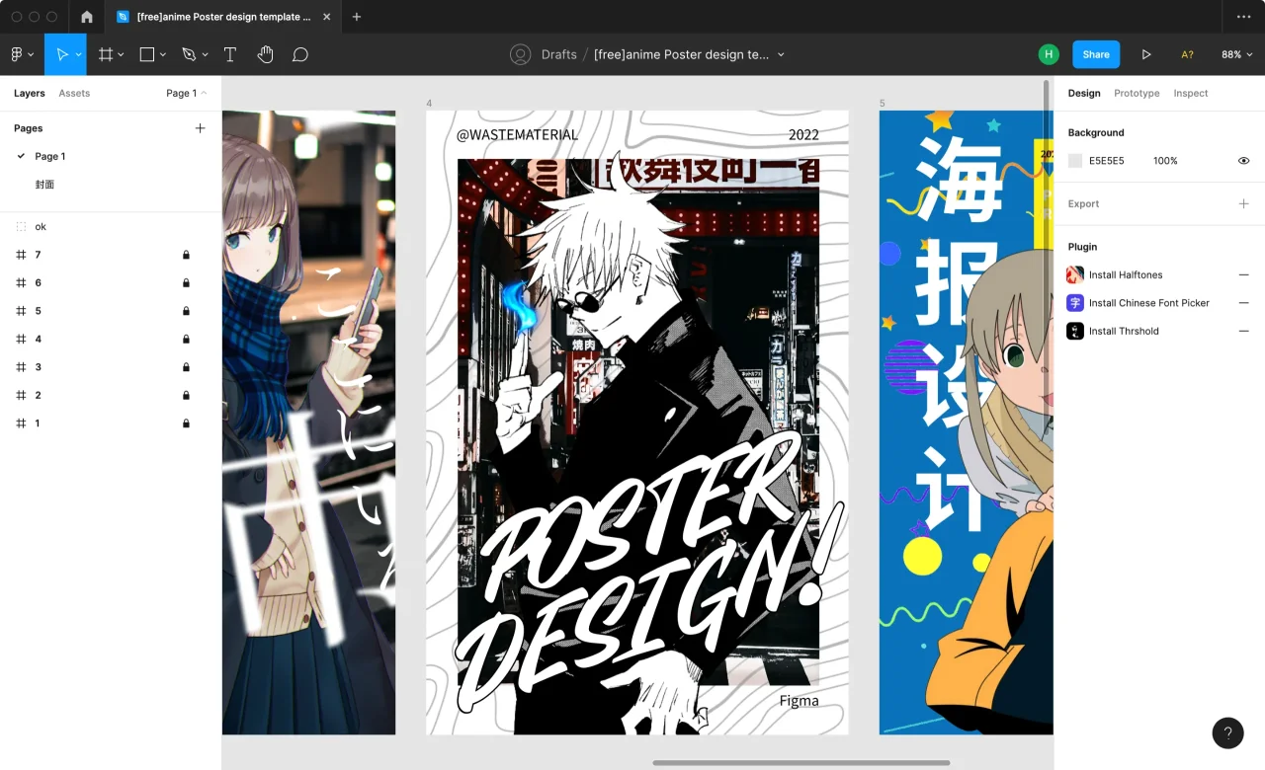Open the Drafts breadcrumb link
Screen dimensions: 1265x770
559,54
